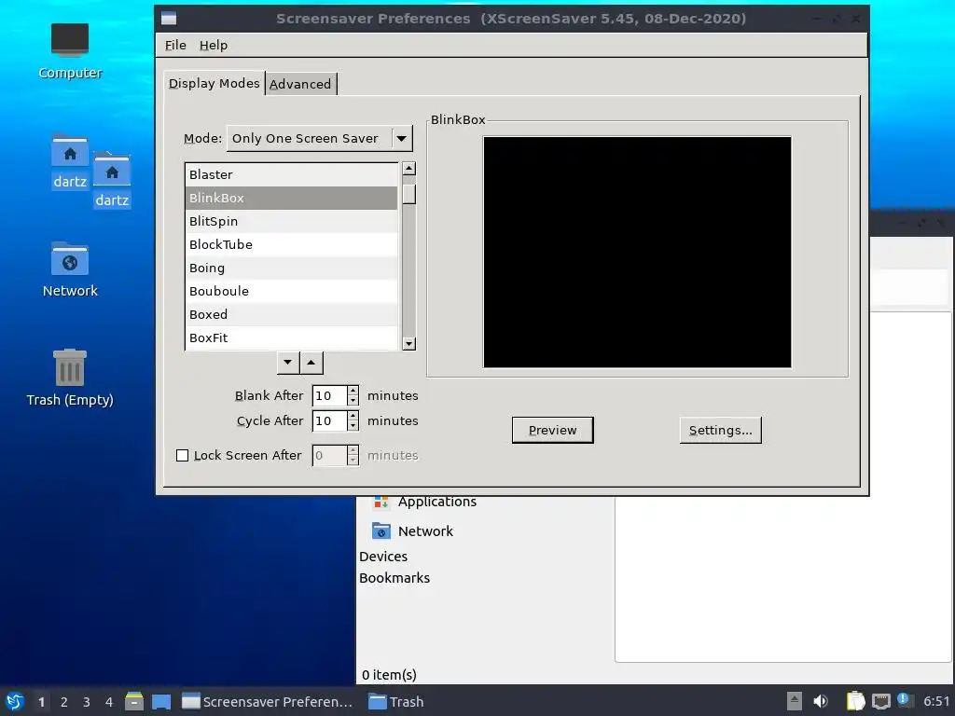Decrease the Blank After minutes spinner

click(353, 401)
